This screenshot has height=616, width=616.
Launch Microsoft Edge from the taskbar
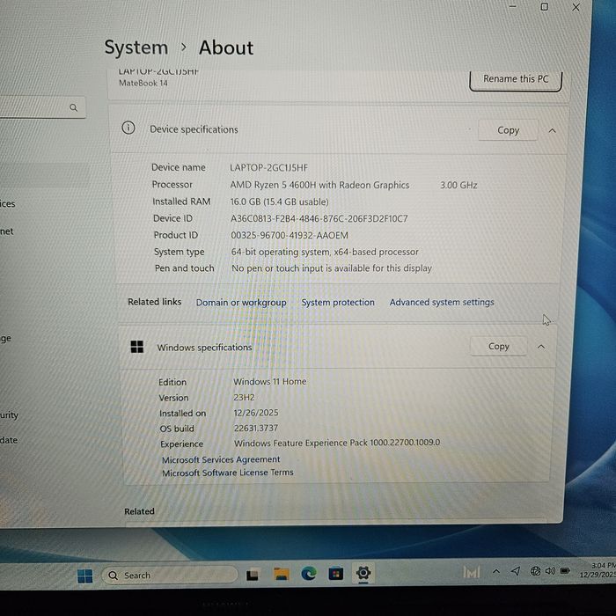[309, 575]
